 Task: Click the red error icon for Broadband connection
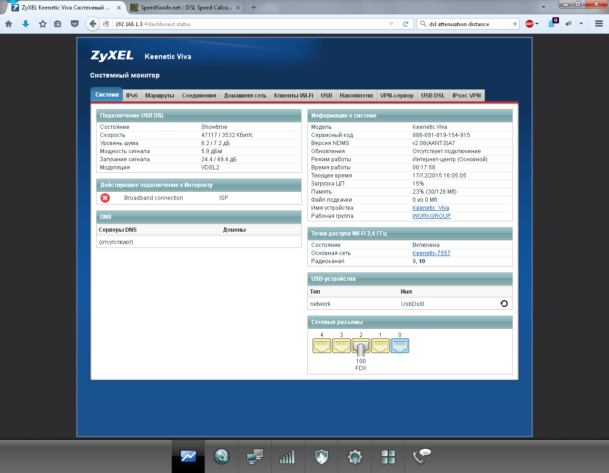(105, 198)
